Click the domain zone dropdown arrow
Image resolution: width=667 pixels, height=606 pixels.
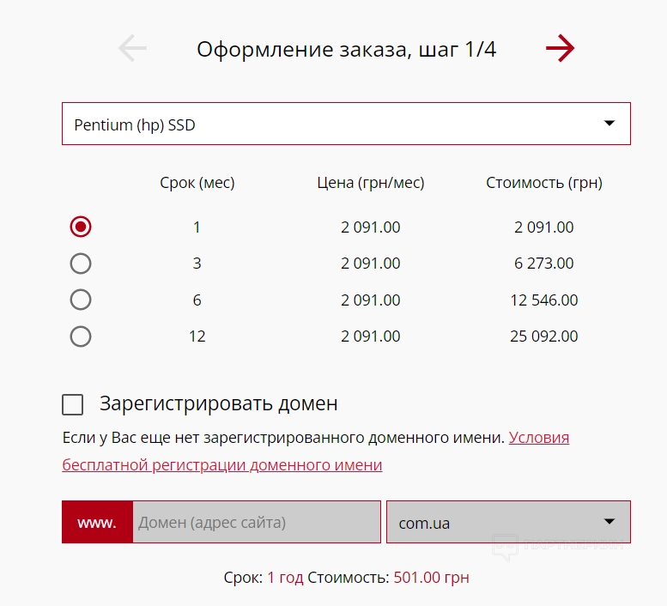(x=609, y=522)
